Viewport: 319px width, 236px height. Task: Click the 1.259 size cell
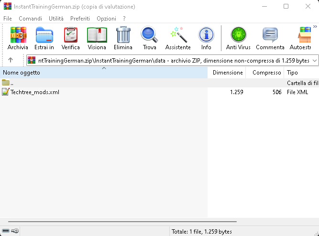tap(237, 92)
